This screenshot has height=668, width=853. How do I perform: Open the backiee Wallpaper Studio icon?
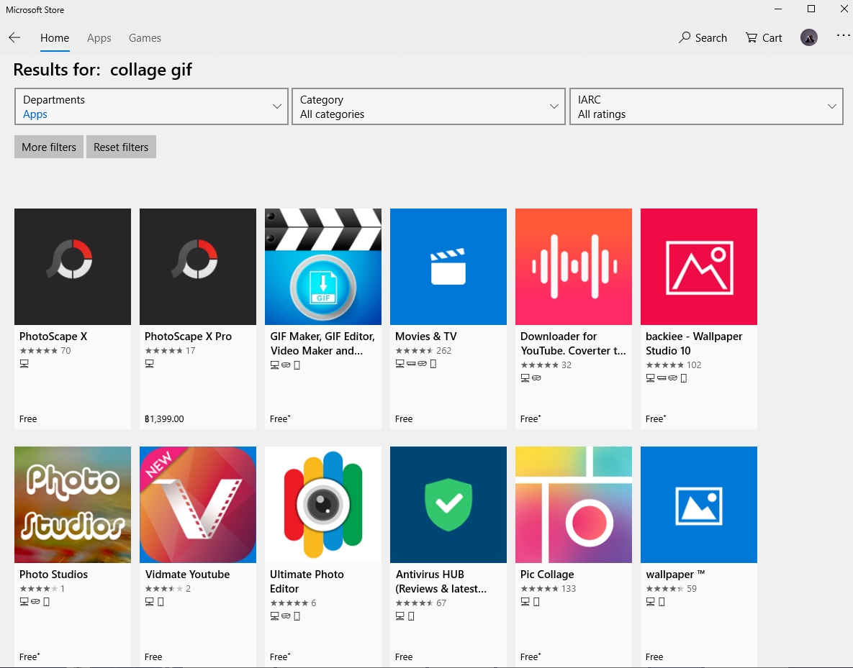coord(699,267)
